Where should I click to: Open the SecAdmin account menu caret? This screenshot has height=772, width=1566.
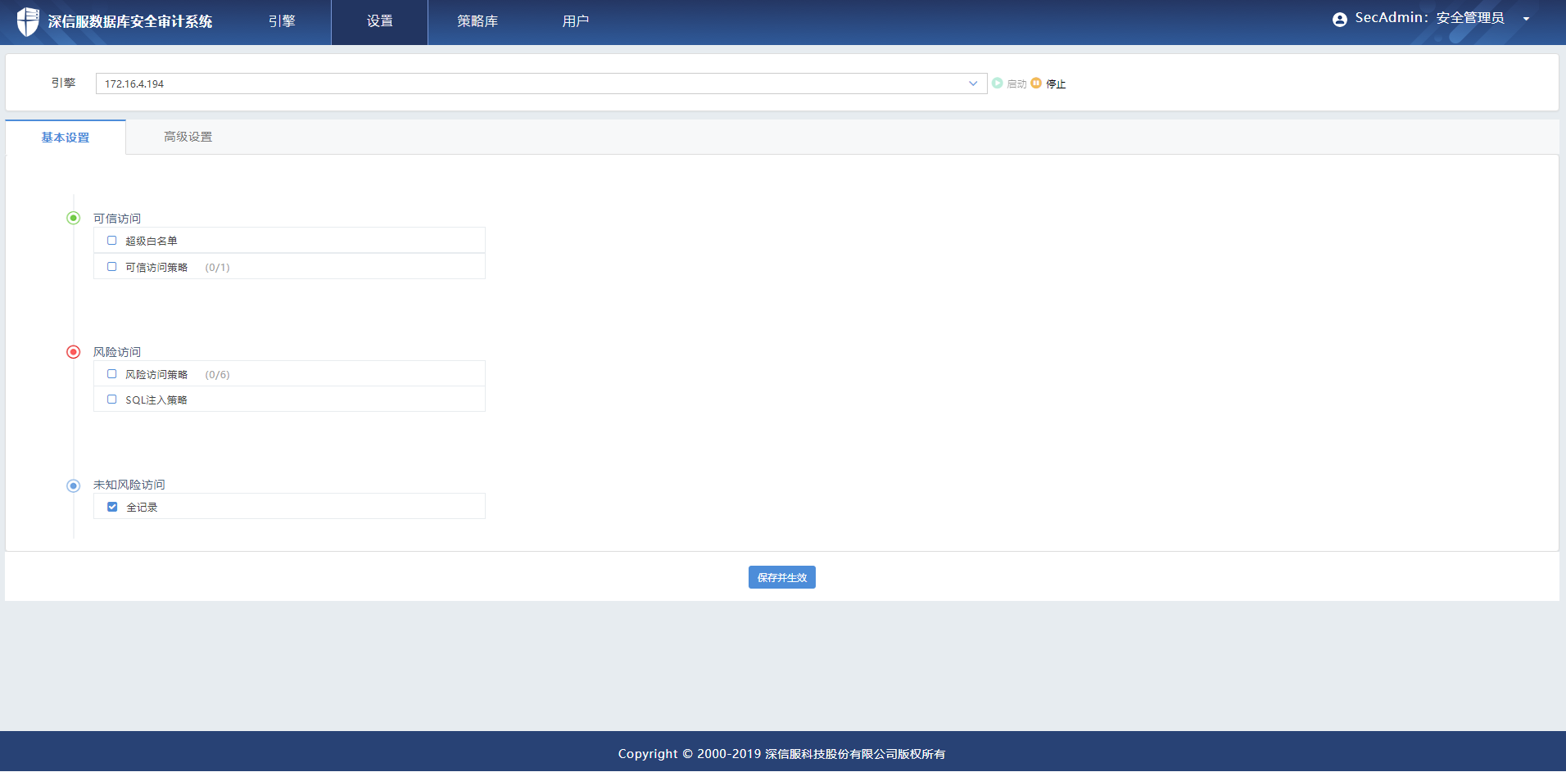(x=1526, y=20)
